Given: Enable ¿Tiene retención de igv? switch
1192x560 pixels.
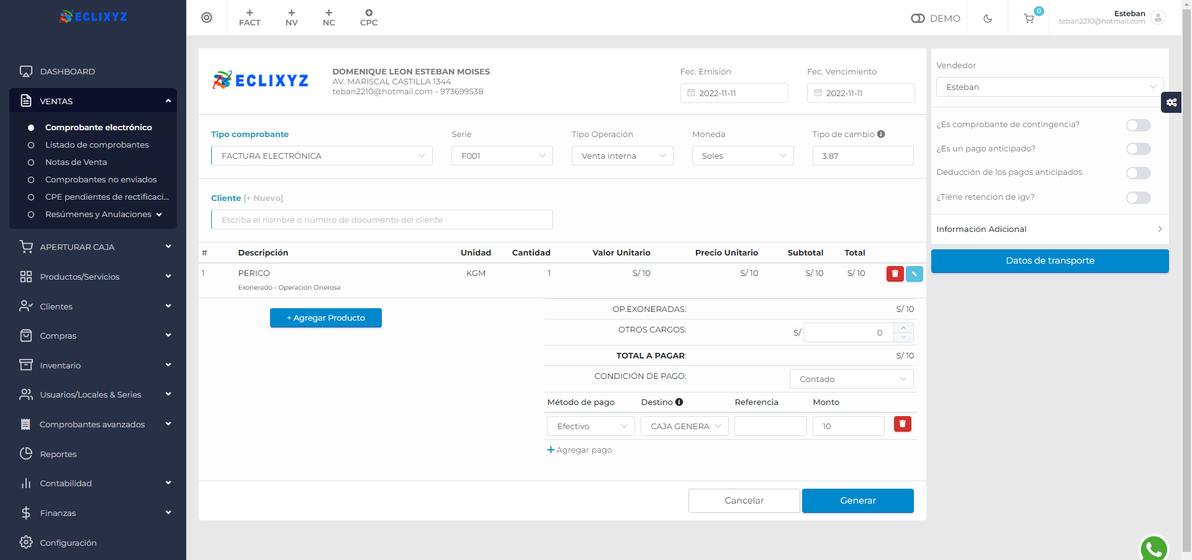Looking at the screenshot, I should 1138,197.
